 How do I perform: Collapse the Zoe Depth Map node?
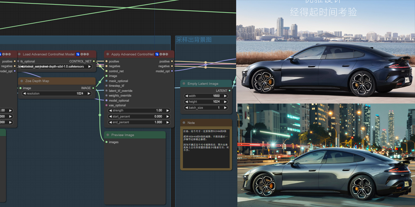coord(22,81)
